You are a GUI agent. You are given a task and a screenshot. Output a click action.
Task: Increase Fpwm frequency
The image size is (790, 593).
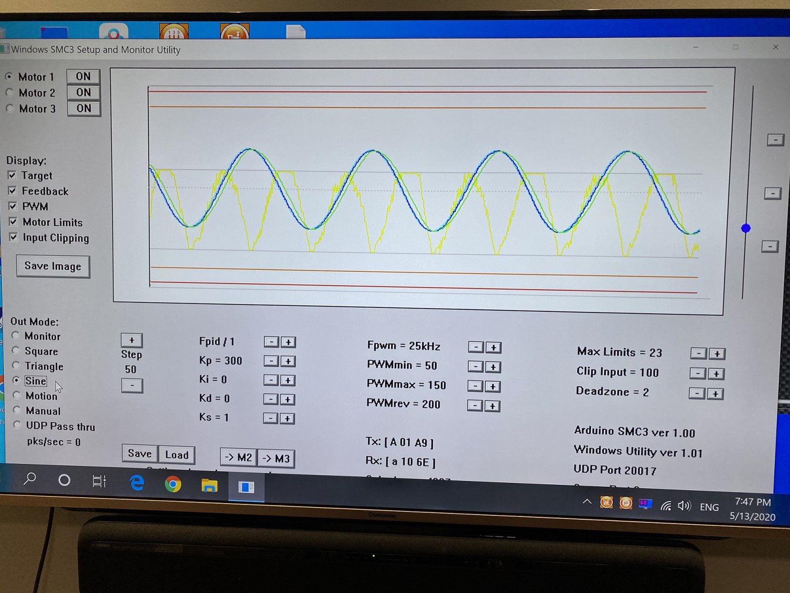pyautogui.click(x=493, y=347)
